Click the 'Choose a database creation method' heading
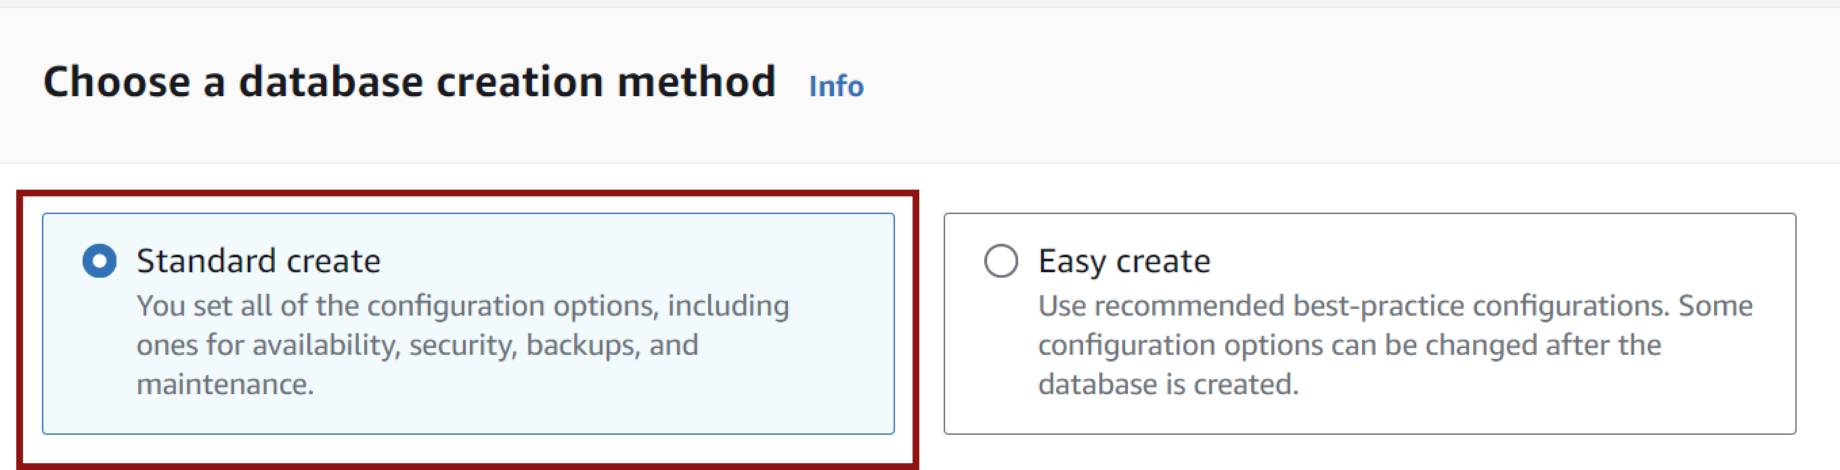This screenshot has height=470, width=1840. pos(410,81)
